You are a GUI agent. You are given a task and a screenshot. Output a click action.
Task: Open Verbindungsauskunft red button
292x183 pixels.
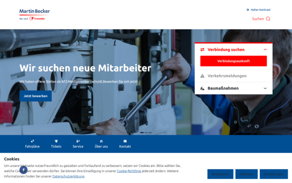point(234,61)
